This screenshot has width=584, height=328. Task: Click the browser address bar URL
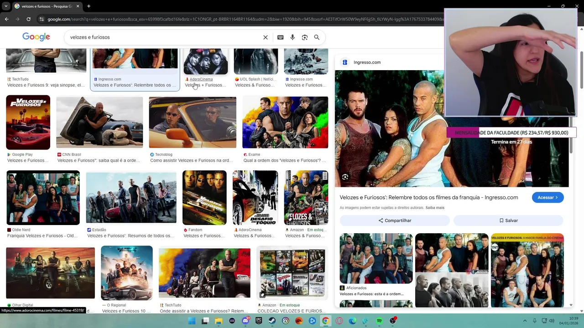245,19
